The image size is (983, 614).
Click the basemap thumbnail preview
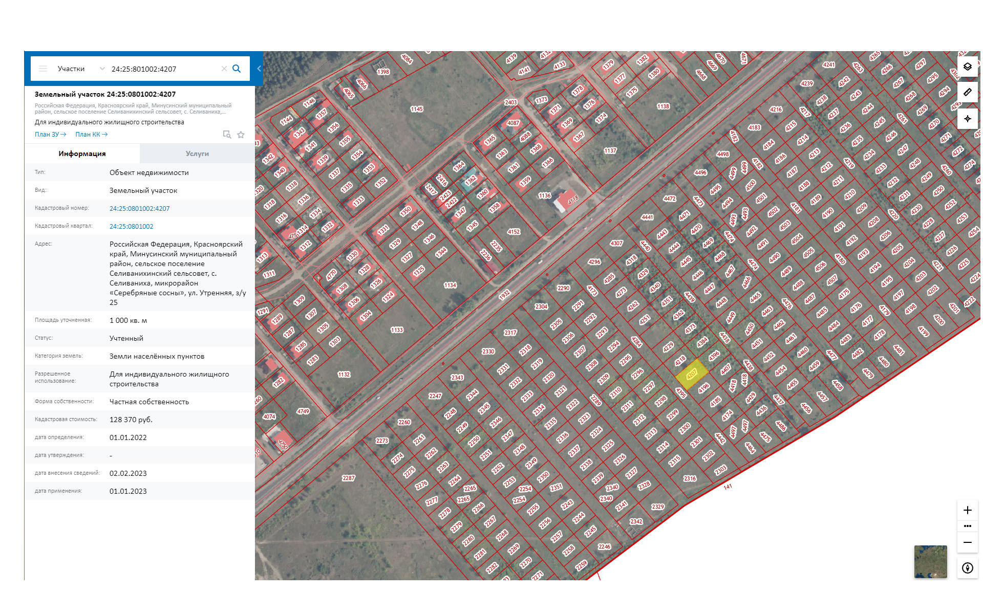pos(930,562)
